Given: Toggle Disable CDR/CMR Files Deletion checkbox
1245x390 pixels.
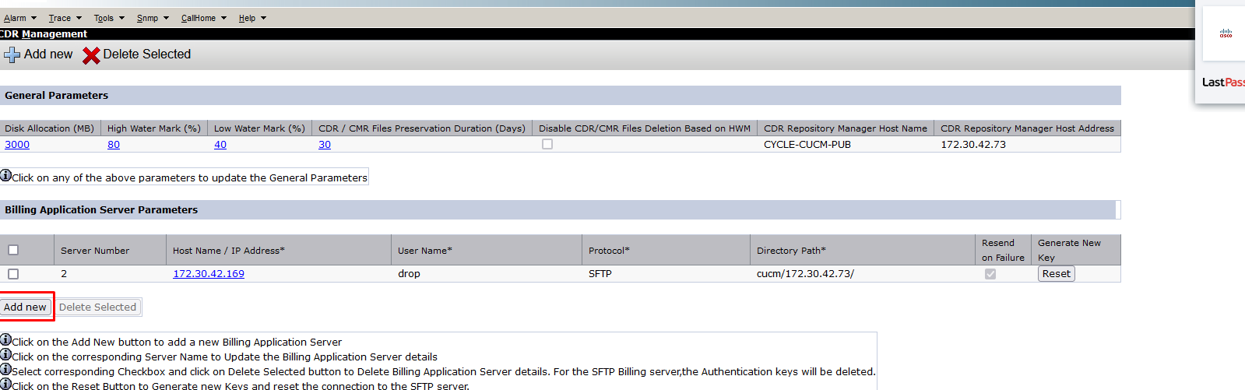Looking at the screenshot, I should pyautogui.click(x=547, y=144).
